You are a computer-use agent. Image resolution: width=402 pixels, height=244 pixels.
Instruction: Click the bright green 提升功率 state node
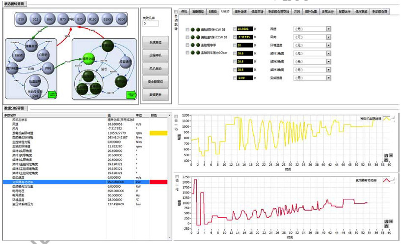click(x=88, y=58)
